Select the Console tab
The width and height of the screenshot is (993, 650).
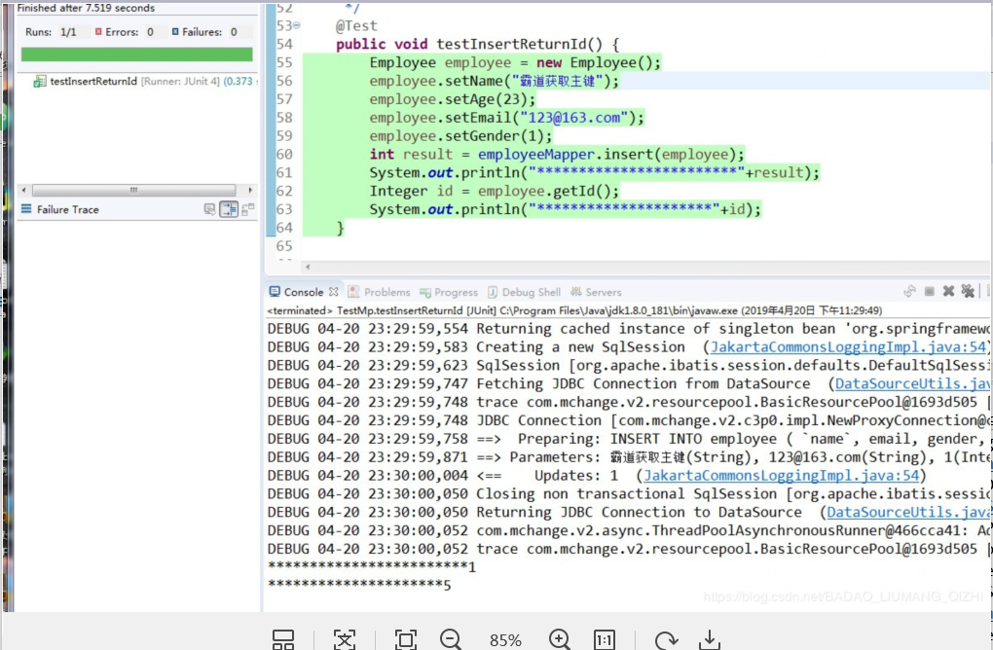tap(296, 292)
